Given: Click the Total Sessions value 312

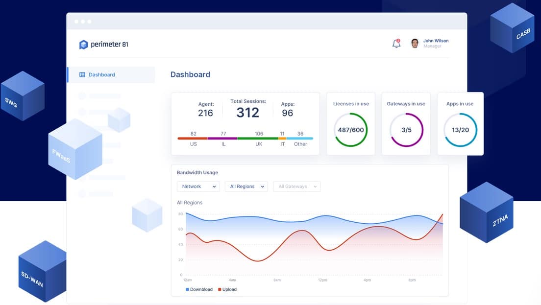Looking at the screenshot, I should (248, 113).
